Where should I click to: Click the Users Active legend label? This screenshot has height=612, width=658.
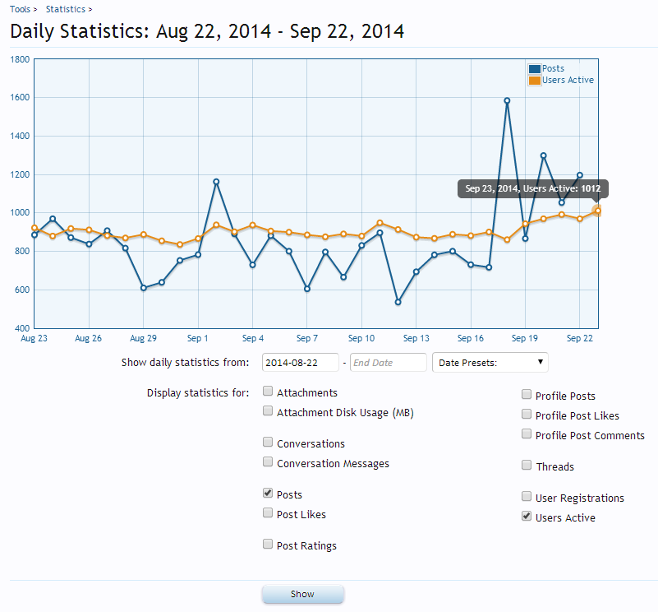[568, 80]
